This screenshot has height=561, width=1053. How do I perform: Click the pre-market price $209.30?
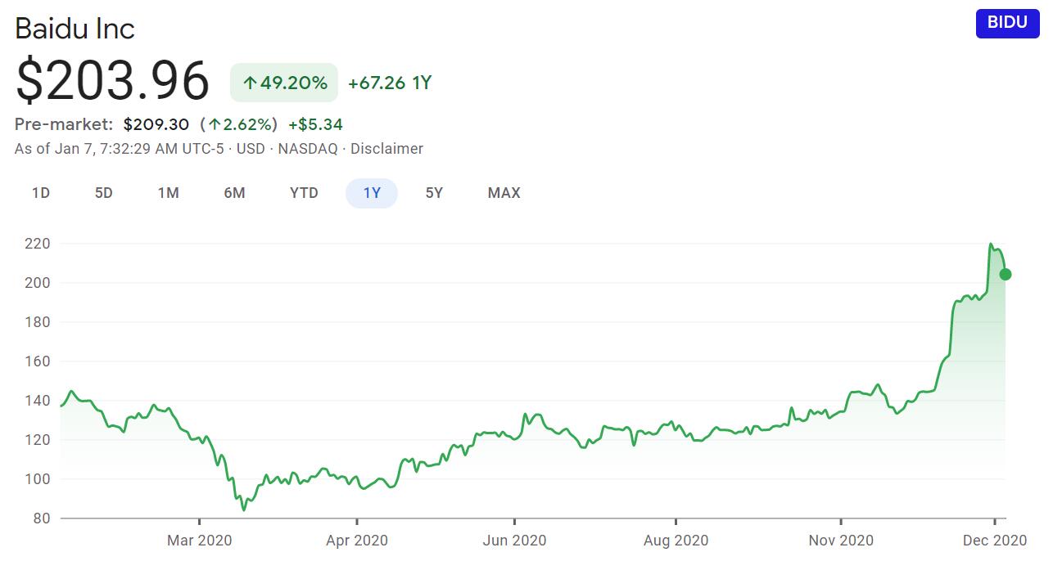[156, 125]
